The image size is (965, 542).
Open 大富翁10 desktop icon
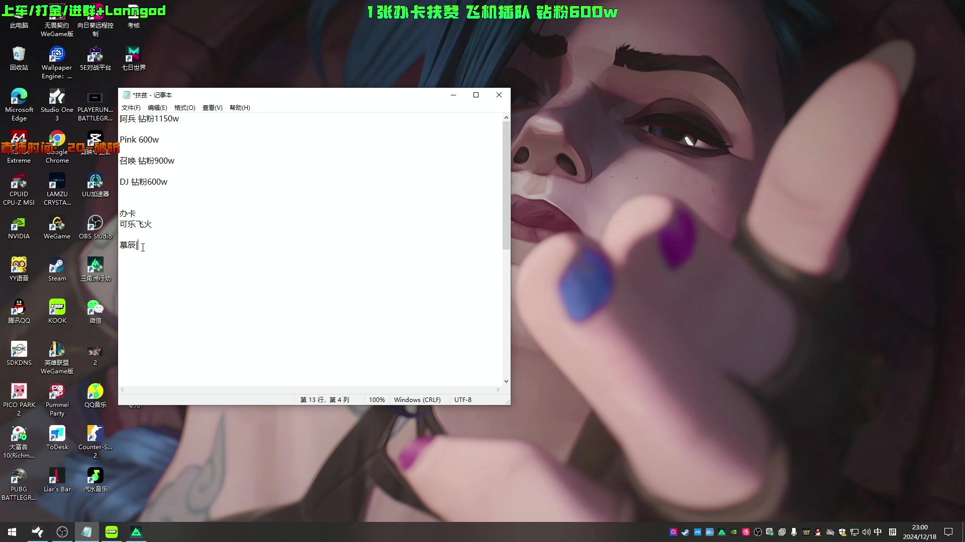19,442
